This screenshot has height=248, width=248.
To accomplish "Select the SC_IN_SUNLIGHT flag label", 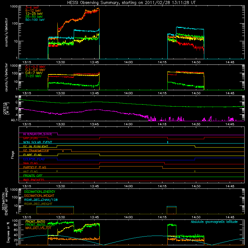I will (36, 146).
